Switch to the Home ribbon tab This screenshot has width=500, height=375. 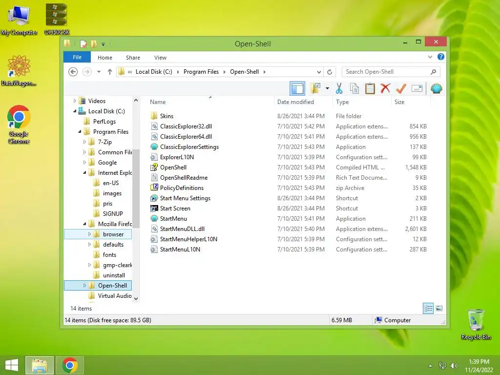click(105, 58)
